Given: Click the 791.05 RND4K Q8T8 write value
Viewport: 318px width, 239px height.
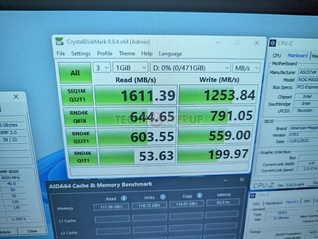Looking at the screenshot, I should (217, 116).
